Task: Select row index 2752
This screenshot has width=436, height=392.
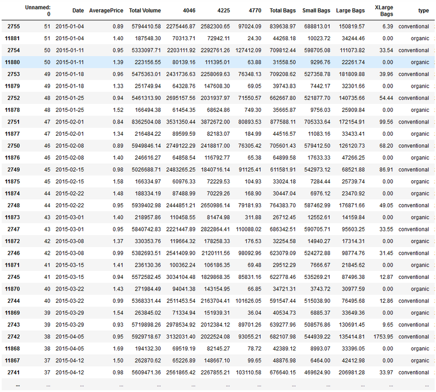Action: (x=14, y=98)
